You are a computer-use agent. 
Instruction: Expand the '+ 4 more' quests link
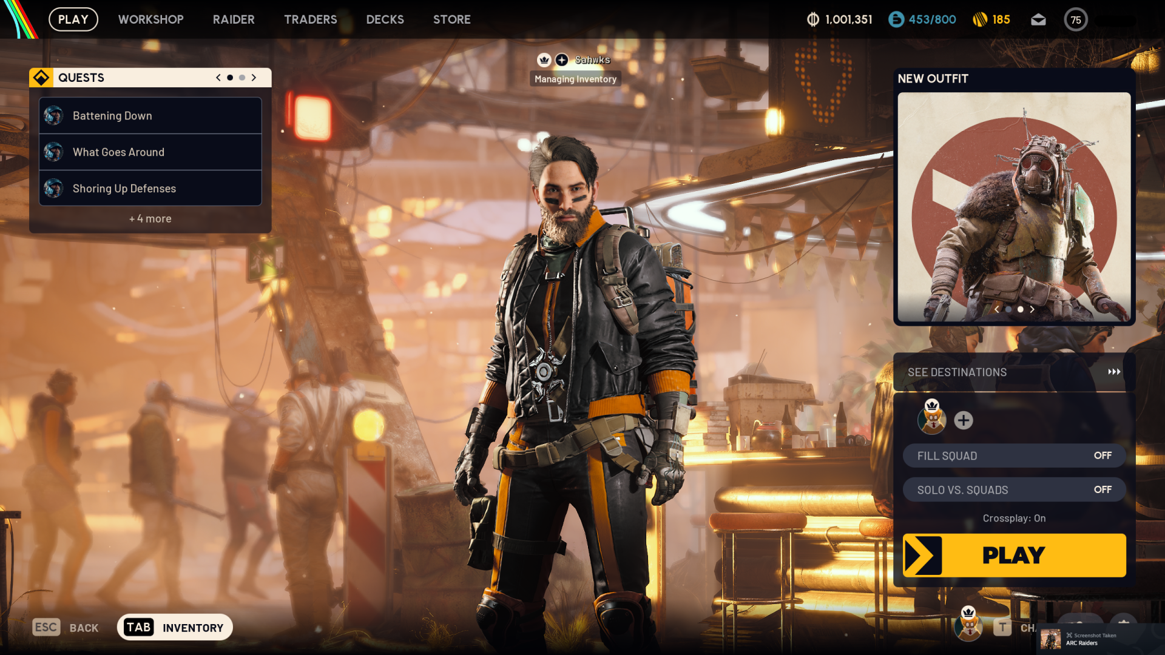150,219
